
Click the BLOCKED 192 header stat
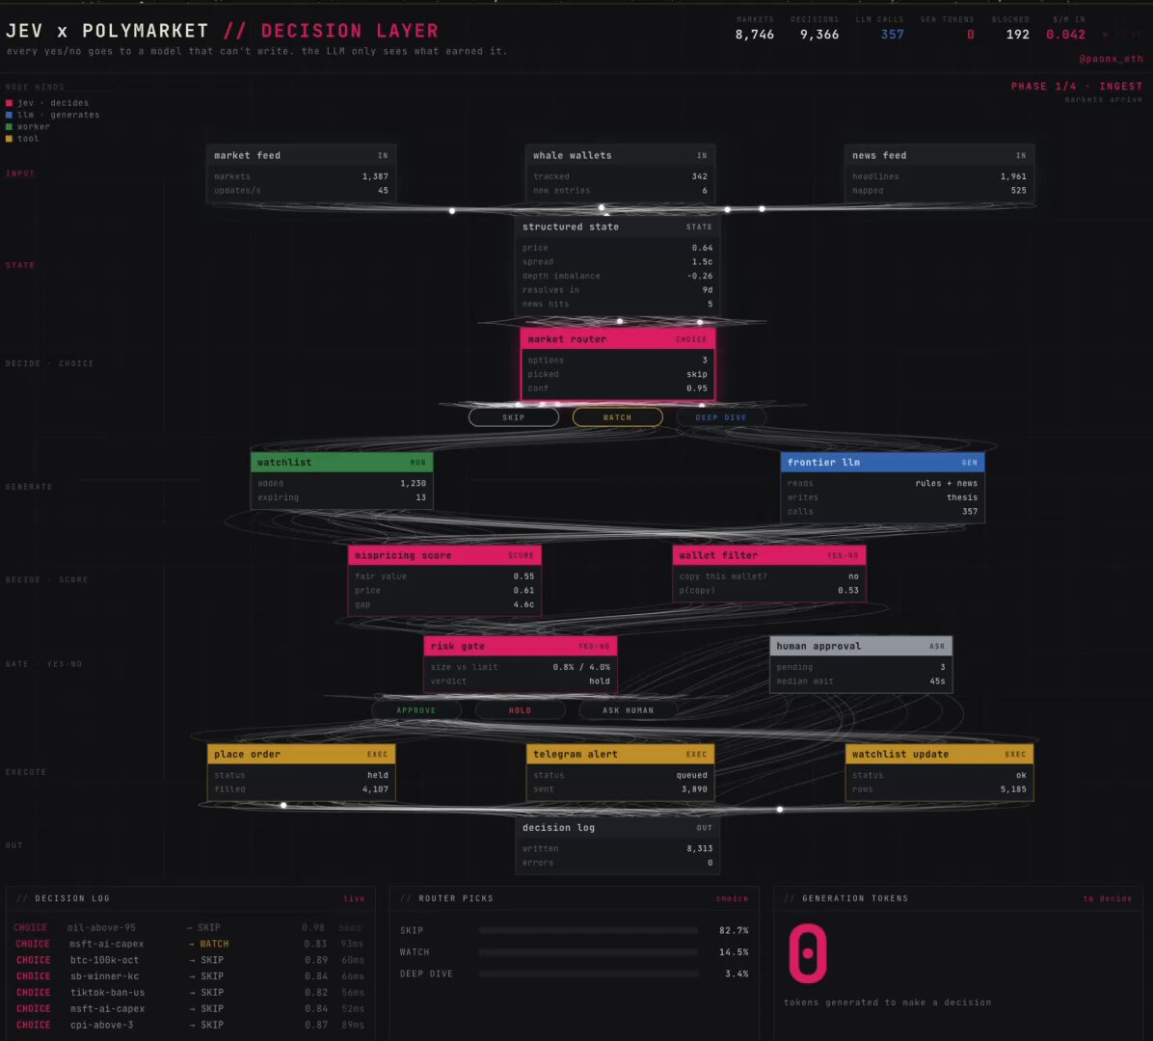(1012, 29)
